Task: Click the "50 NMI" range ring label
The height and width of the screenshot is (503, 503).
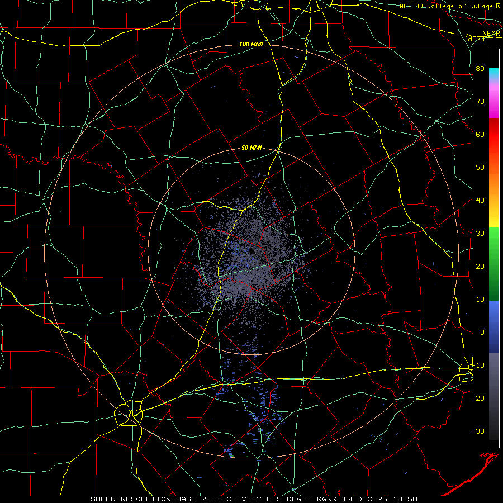Action: click(251, 148)
